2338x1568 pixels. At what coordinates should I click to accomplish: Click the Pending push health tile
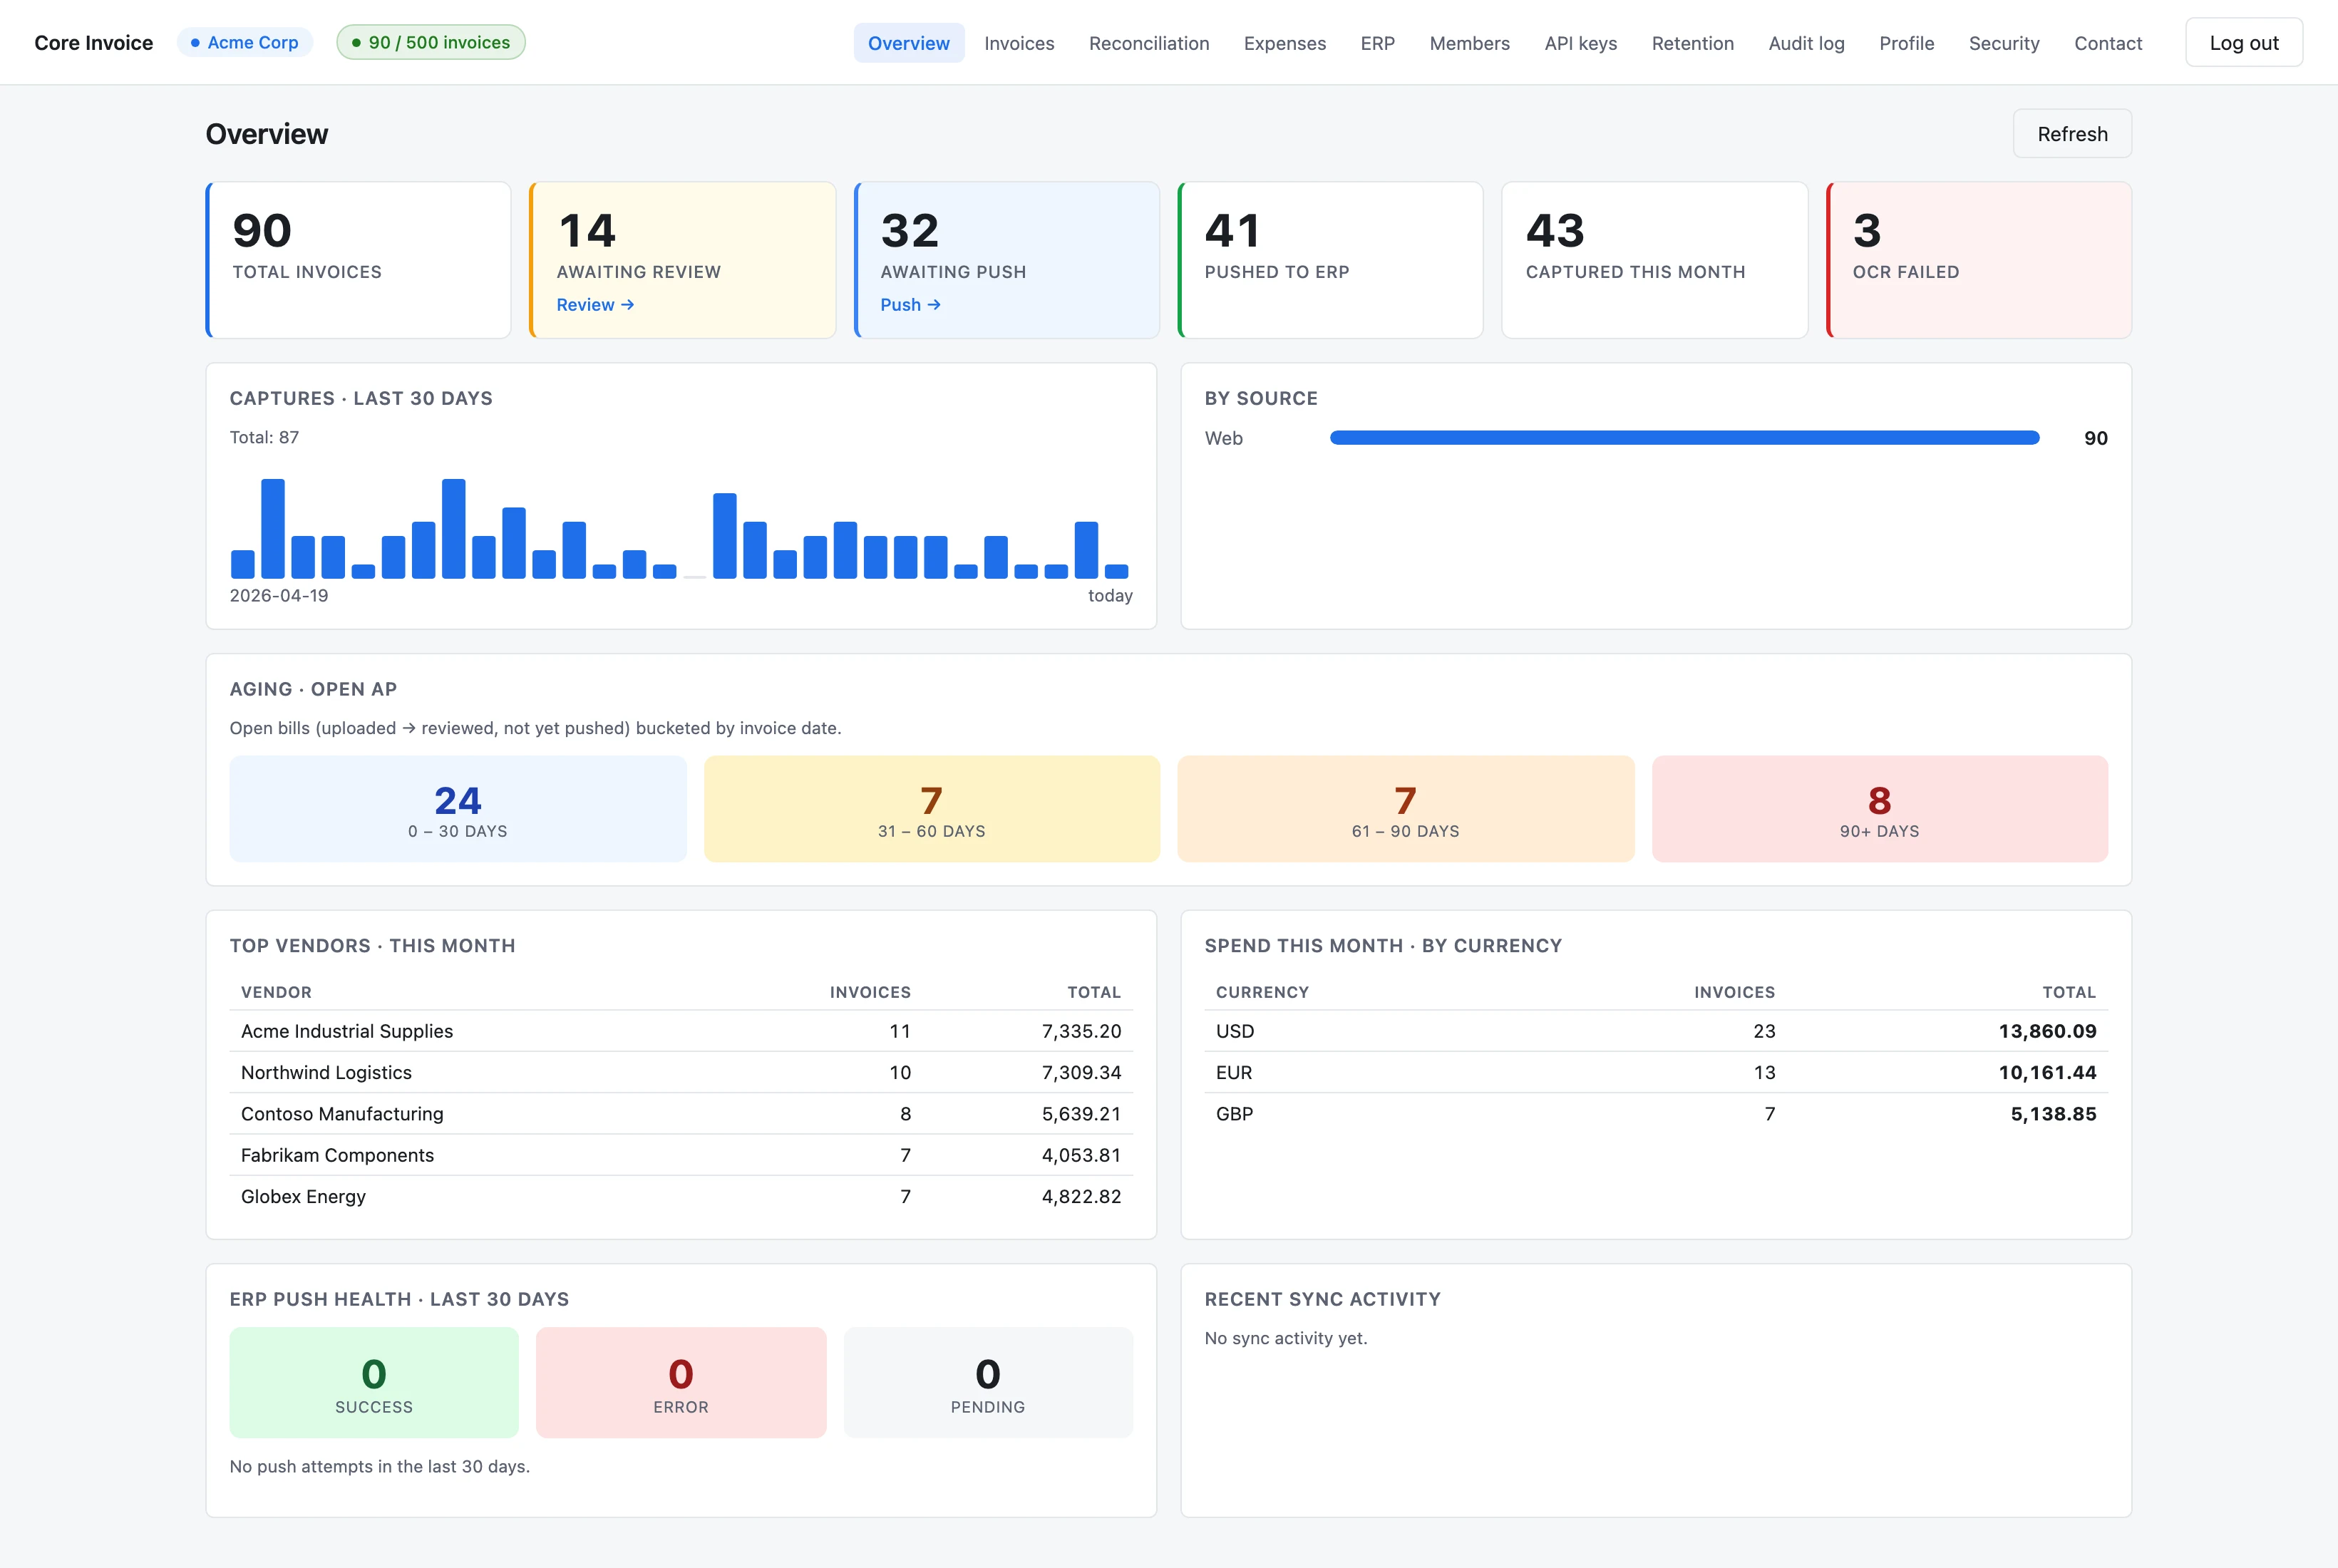click(x=988, y=1383)
